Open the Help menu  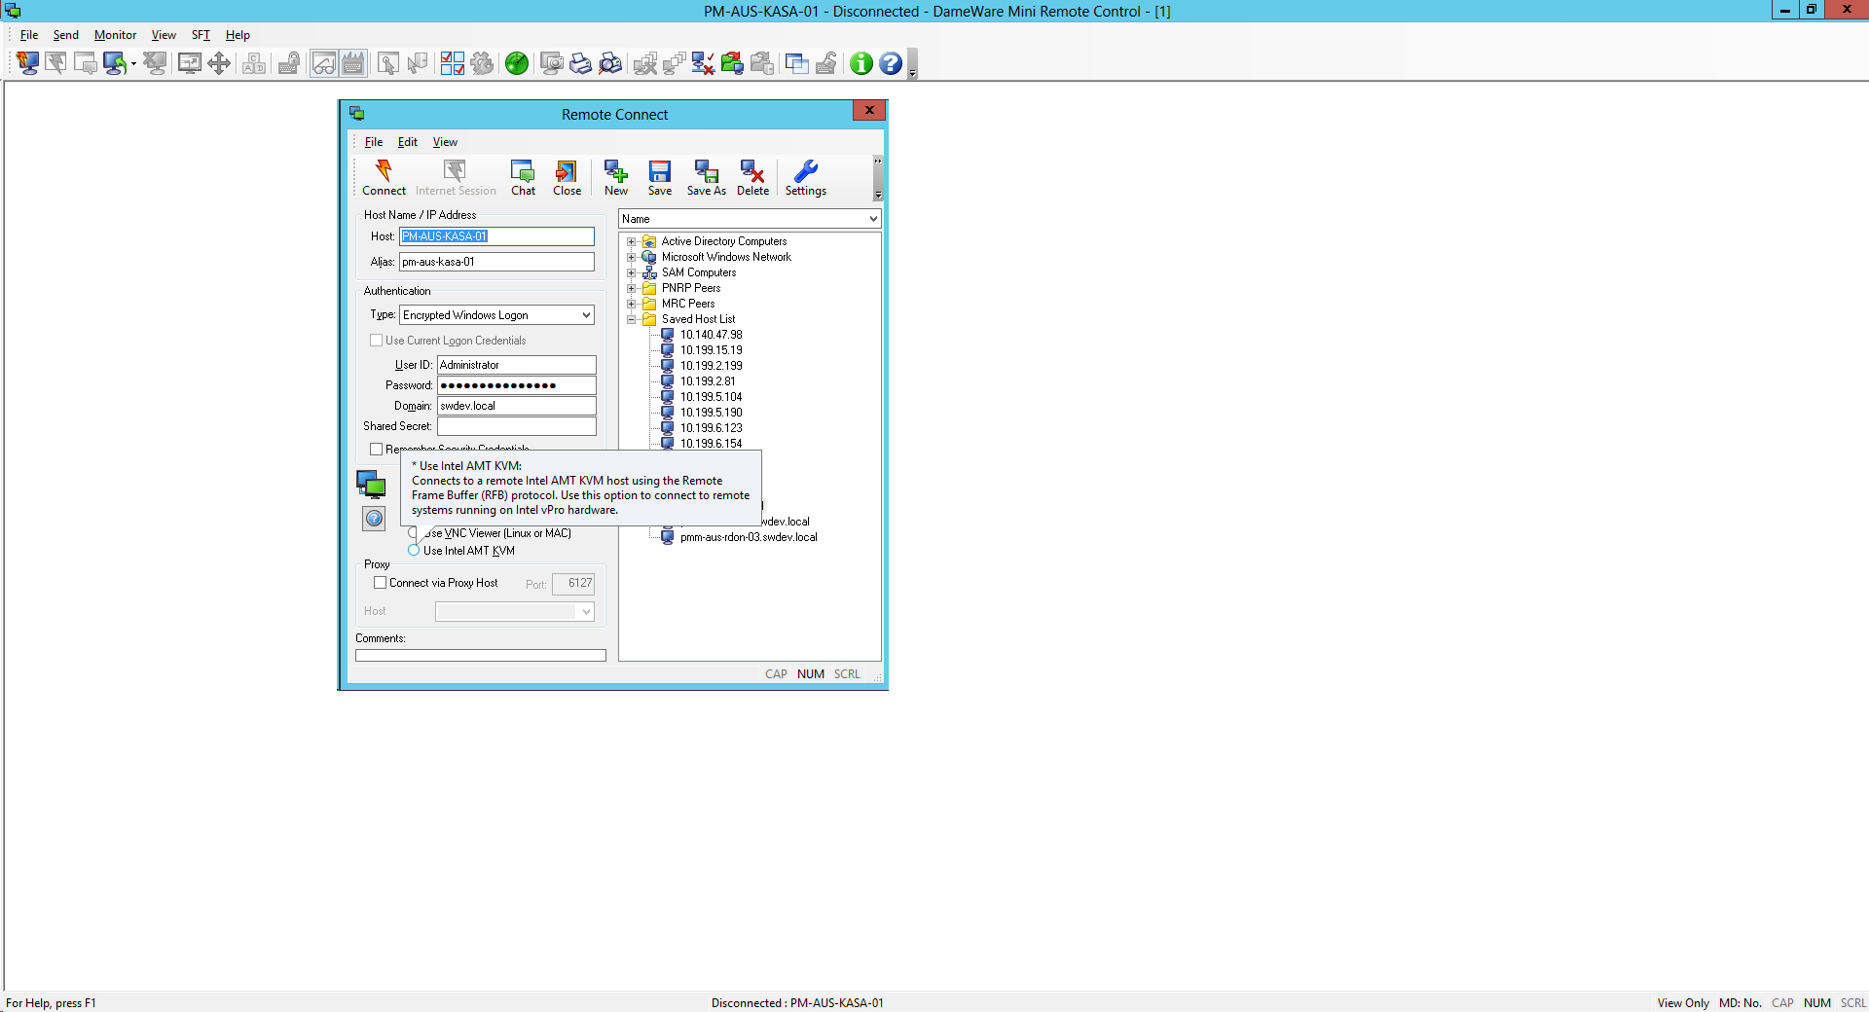(238, 35)
